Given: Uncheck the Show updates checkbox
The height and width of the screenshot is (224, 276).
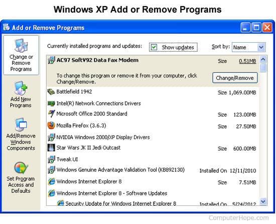Looking at the screenshot, I should 154,47.
